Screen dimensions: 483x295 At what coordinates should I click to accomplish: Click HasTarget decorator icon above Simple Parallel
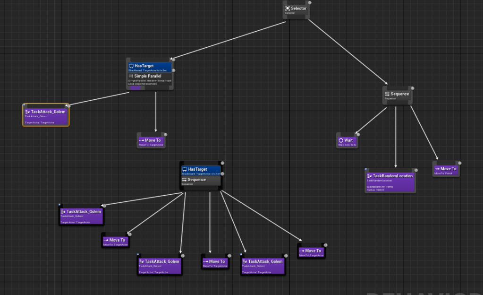[x=131, y=66]
